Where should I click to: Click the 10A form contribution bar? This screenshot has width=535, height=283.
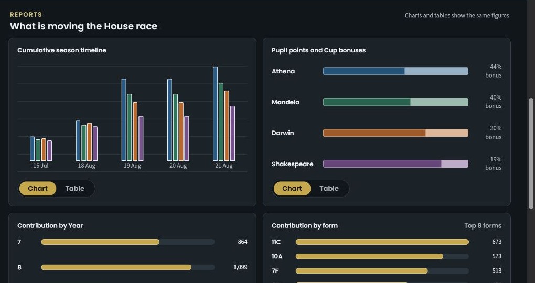[x=382, y=256]
